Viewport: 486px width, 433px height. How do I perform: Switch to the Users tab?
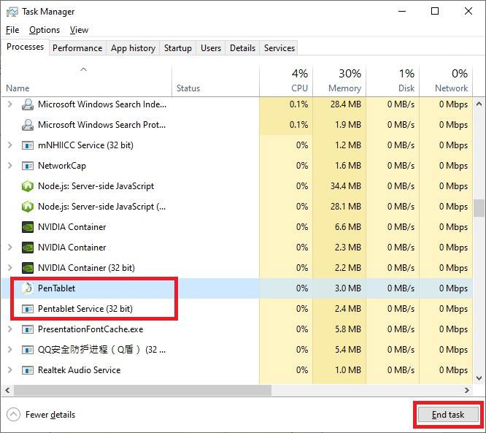coord(211,48)
